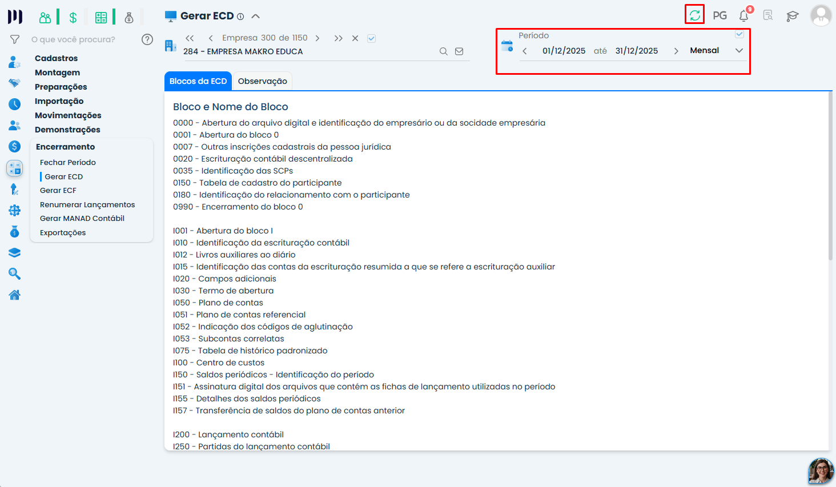
Task: Open the handshake sidebar icon
Action: pyautogui.click(x=15, y=83)
